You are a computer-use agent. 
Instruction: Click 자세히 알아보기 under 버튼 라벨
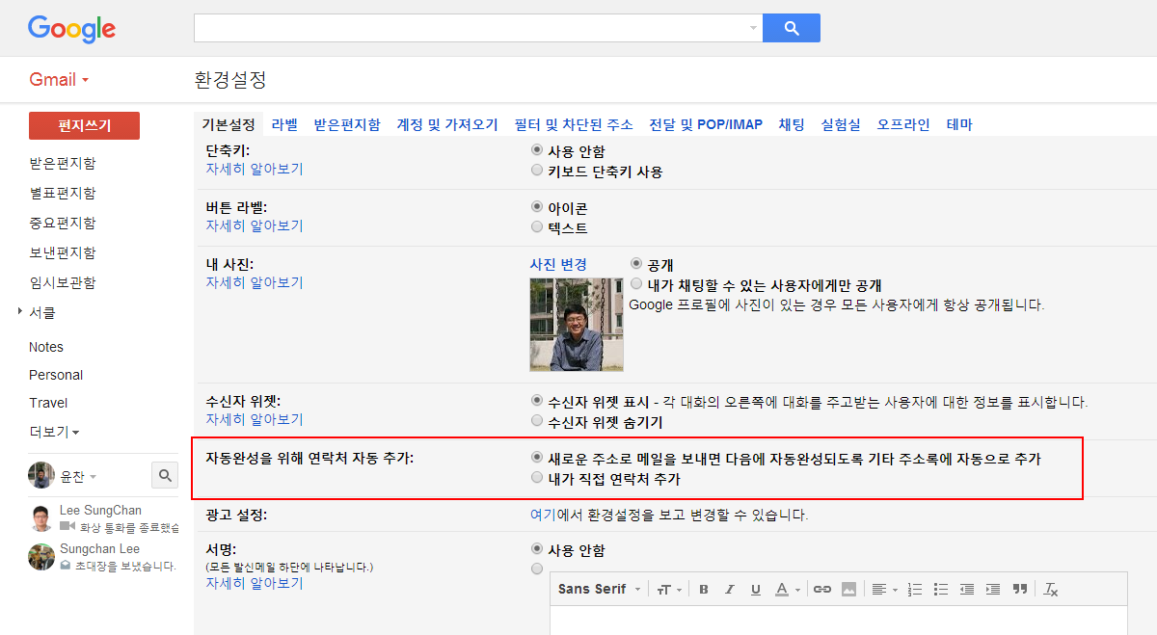coord(255,225)
